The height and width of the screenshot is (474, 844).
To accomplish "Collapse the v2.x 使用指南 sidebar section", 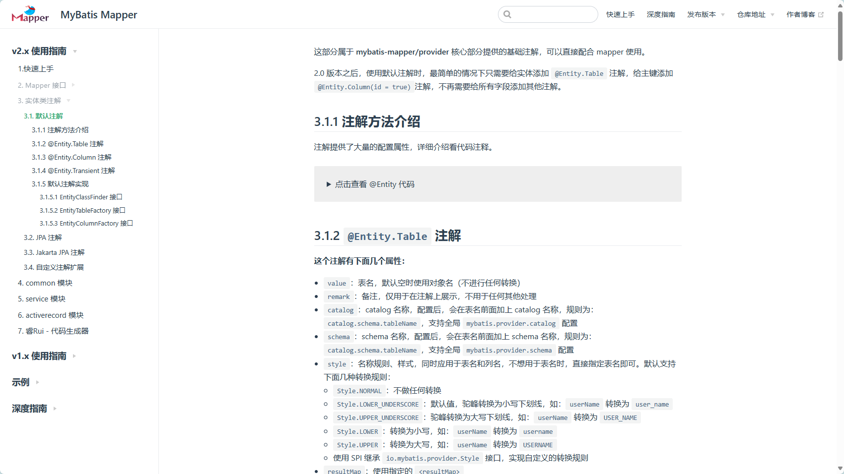I will (44, 51).
